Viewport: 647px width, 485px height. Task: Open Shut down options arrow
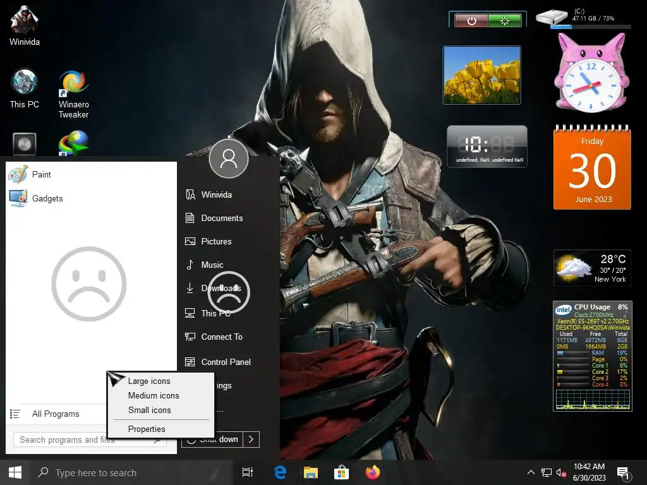pyautogui.click(x=251, y=440)
